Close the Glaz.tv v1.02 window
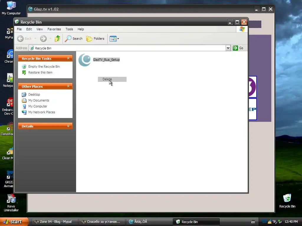This screenshot has width=302, height=226. (x=271, y=9)
